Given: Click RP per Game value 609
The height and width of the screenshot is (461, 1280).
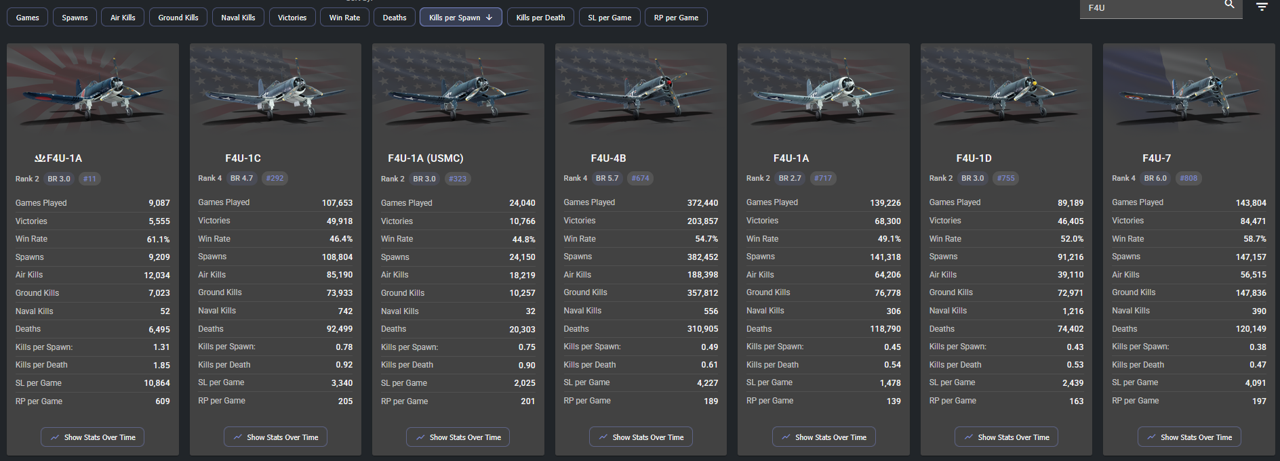Looking at the screenshot, I should tap(163, 401).
